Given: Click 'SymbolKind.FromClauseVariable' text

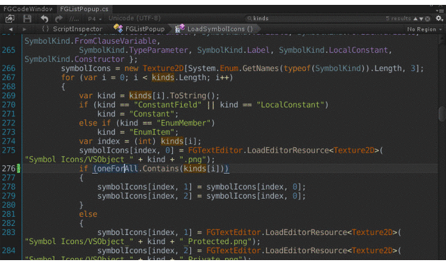Looking at the screenshot, I should pyautogui.click(x=91, y=41).
